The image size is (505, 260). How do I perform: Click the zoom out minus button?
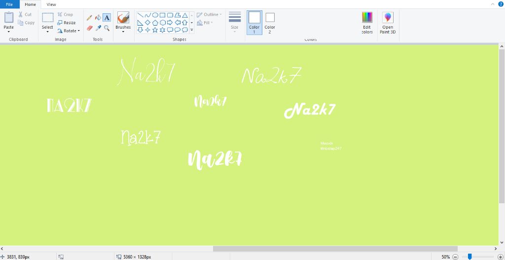455,257
